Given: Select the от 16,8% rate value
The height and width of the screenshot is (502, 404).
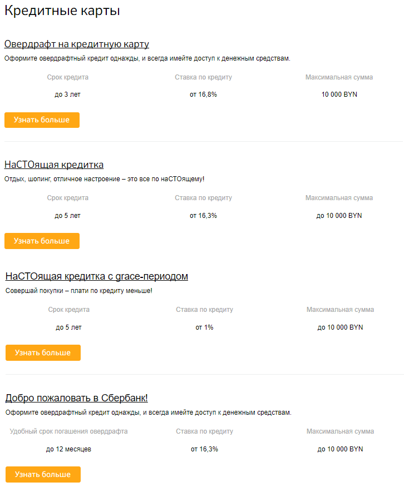Looking at the screenshot, I should pos(203,95).
